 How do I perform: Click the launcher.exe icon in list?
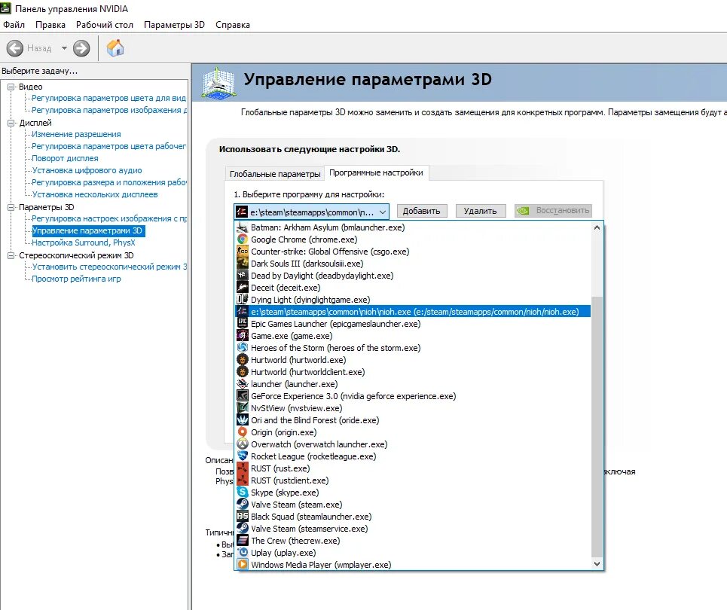[242, 384]
